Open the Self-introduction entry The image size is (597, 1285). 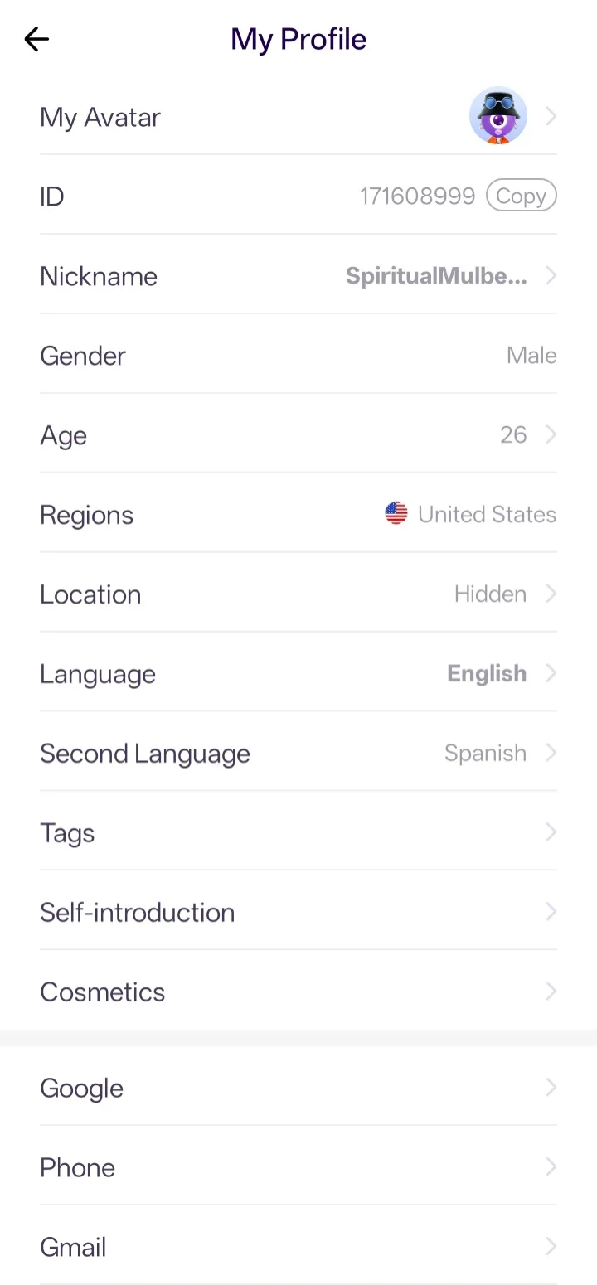[298, 912]
